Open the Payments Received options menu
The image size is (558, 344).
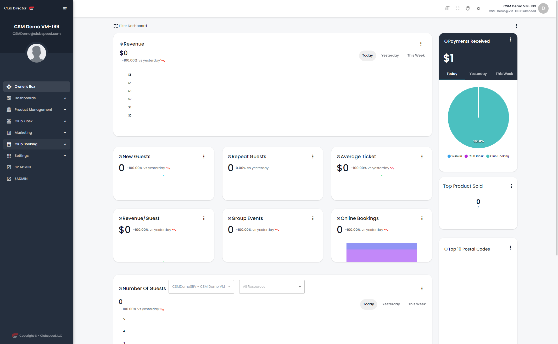tap(510, 40)
